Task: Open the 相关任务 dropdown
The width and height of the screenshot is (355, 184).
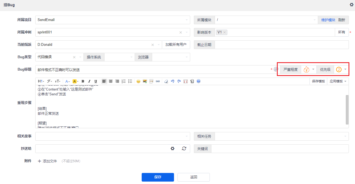Action: 282,136
